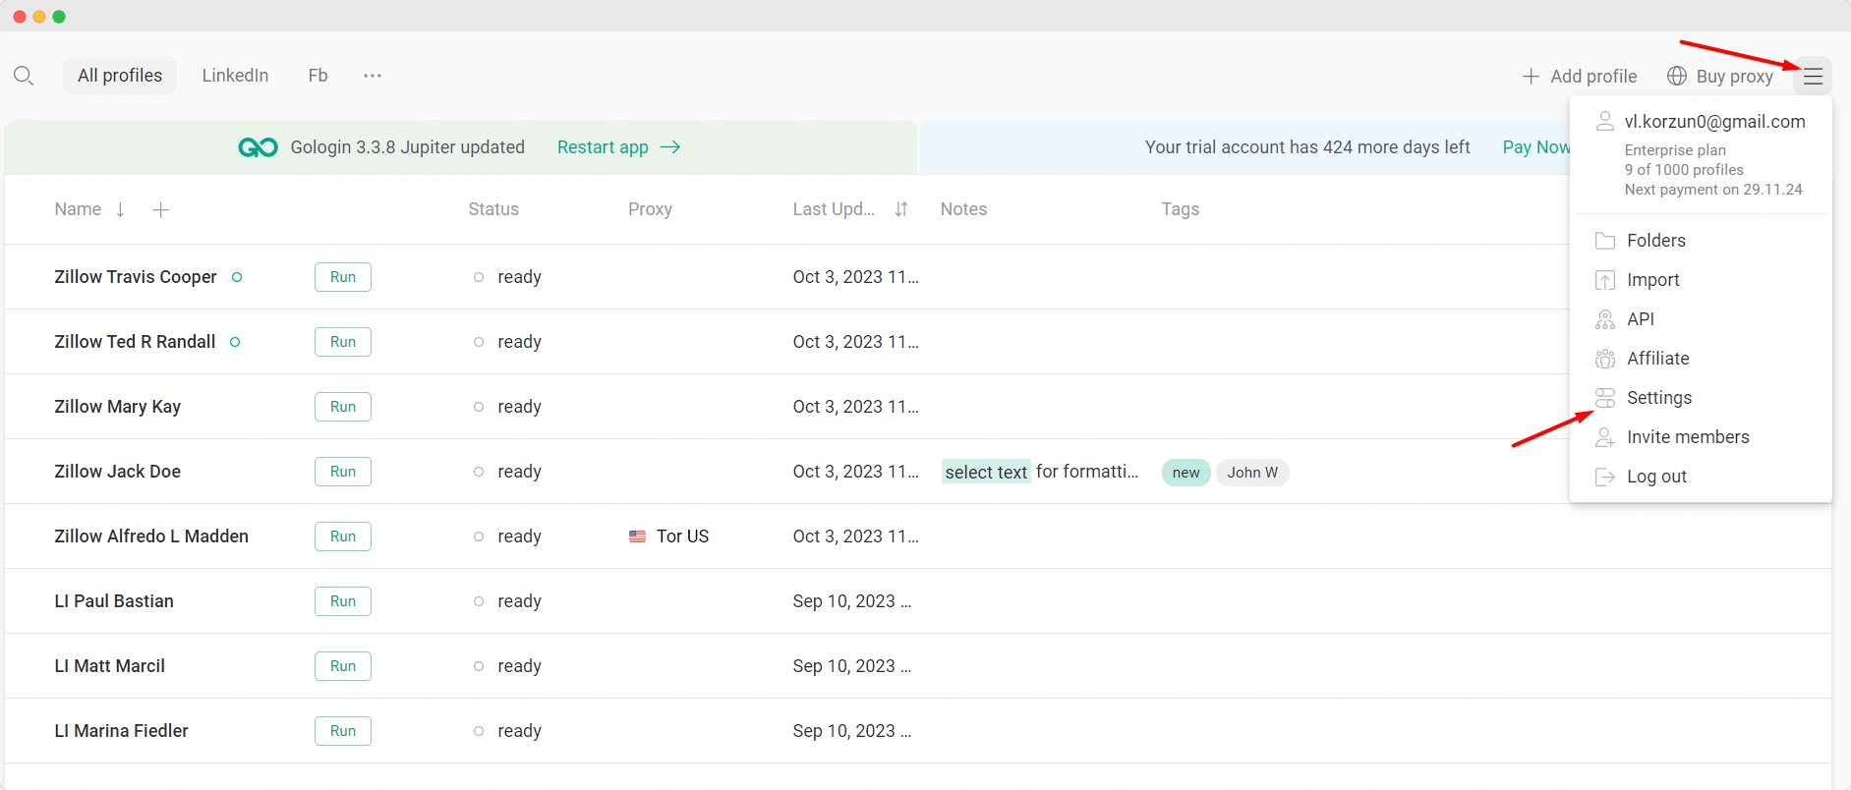
Task: Click the Log out exit icon
Action: click(x=1604, y=477)
